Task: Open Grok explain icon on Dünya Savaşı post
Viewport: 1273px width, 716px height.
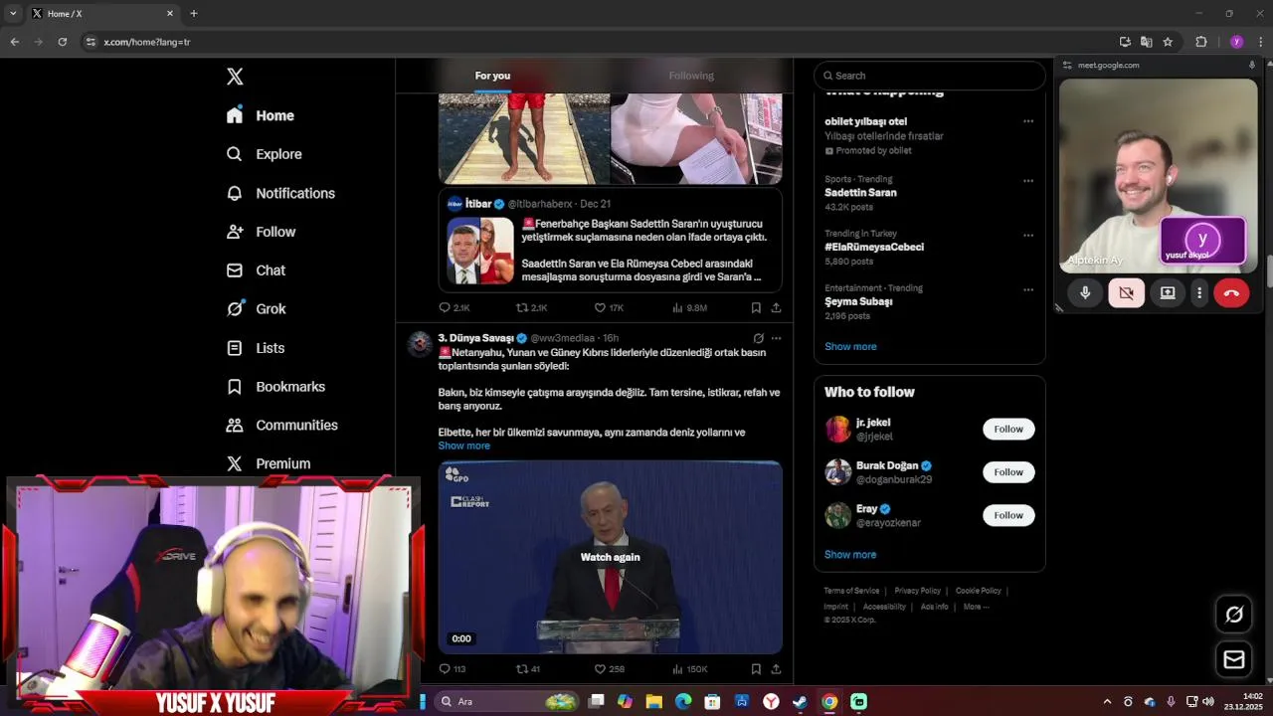Action: pyautogui.click(x=758, y=338)
